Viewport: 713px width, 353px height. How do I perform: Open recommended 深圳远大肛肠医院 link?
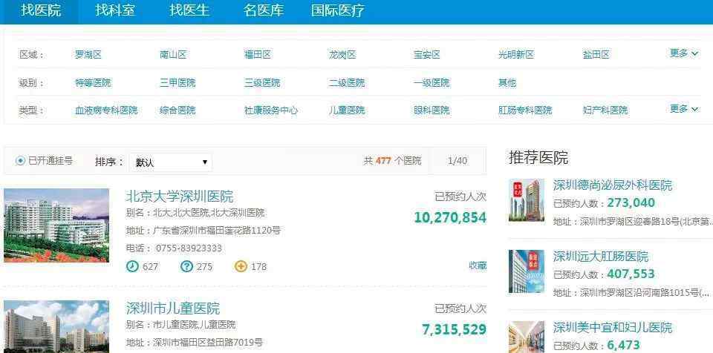[x=601, y=257]
